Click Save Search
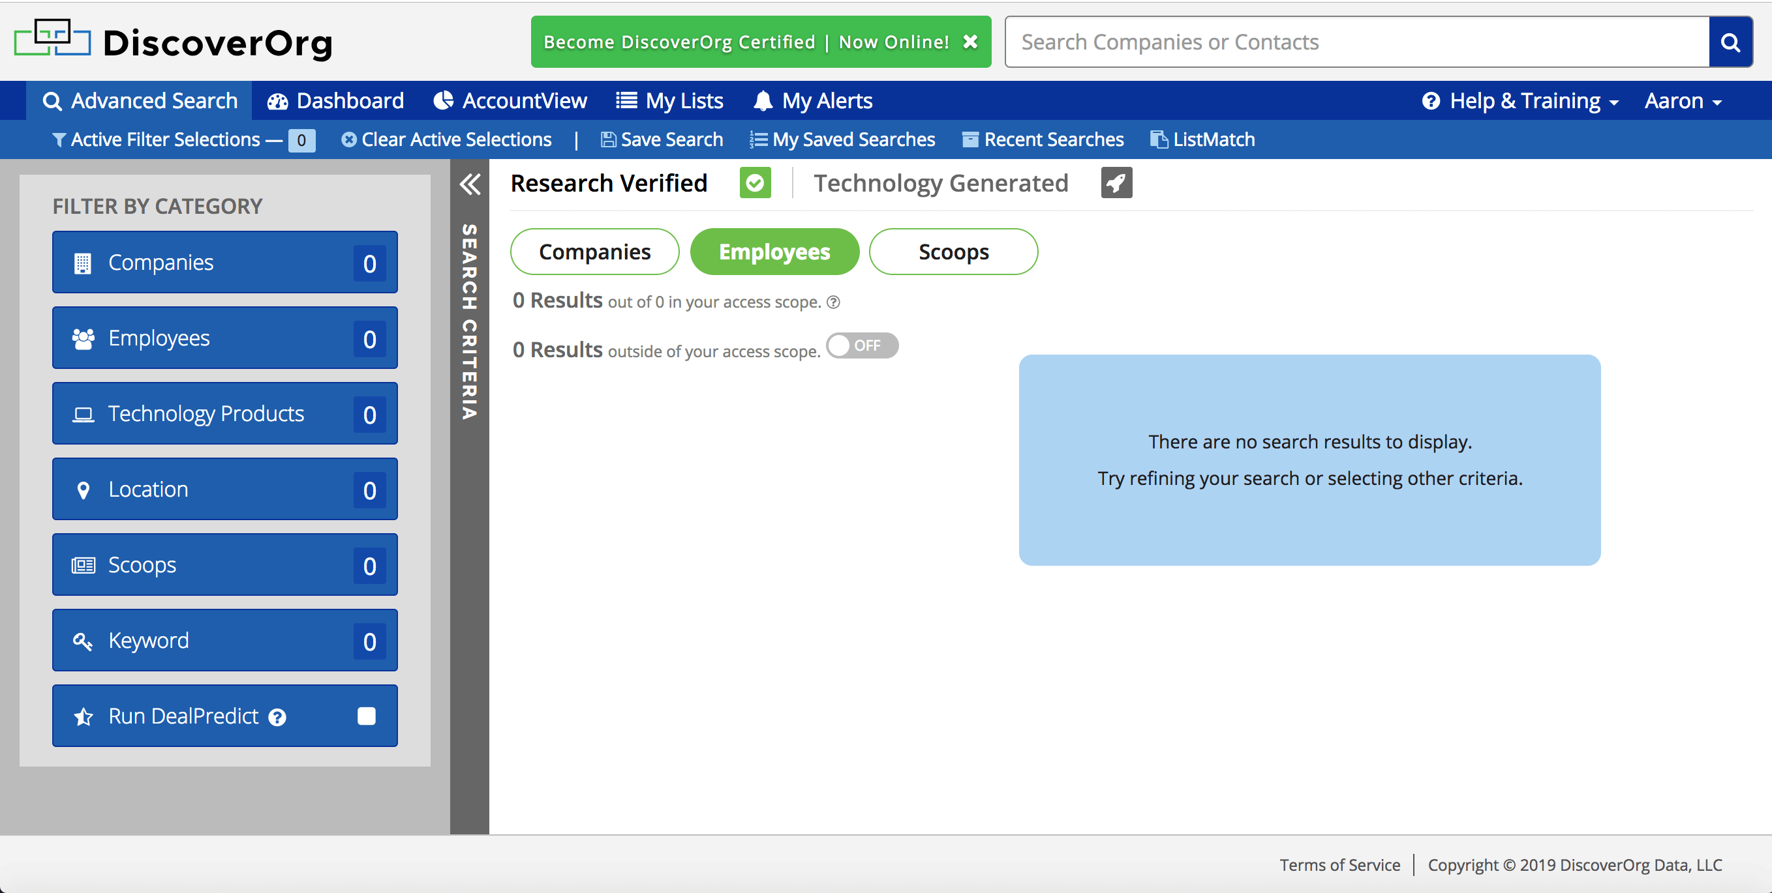The height and width of the screenshot is (893, 1772). click(x=662, y=139)
